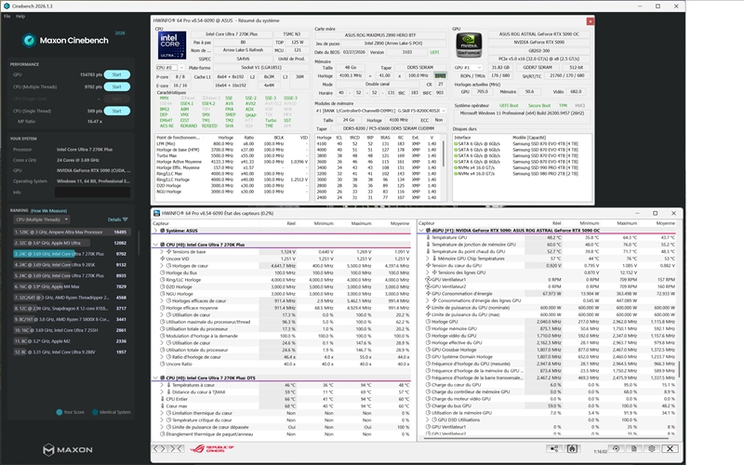This screenshot has height=465, width=744.
Task: Click the fan control flame icon
Action: (572, 448)
